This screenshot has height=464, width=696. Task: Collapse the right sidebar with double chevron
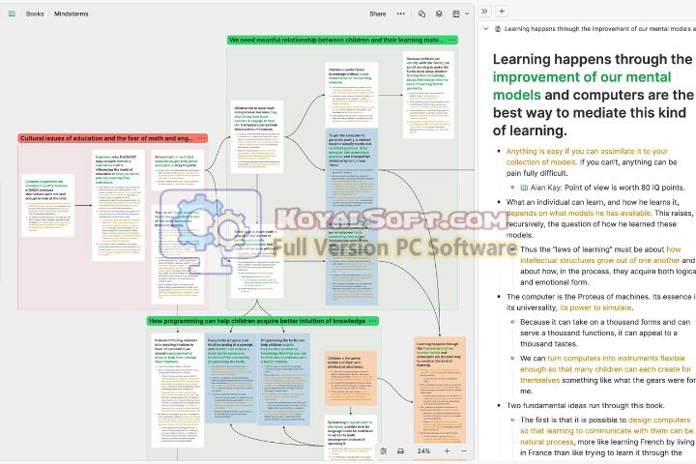tap(484, 11)
